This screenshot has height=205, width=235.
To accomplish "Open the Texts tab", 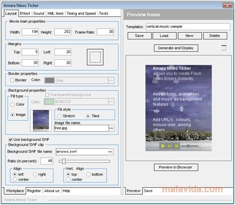I will (104, 13).
